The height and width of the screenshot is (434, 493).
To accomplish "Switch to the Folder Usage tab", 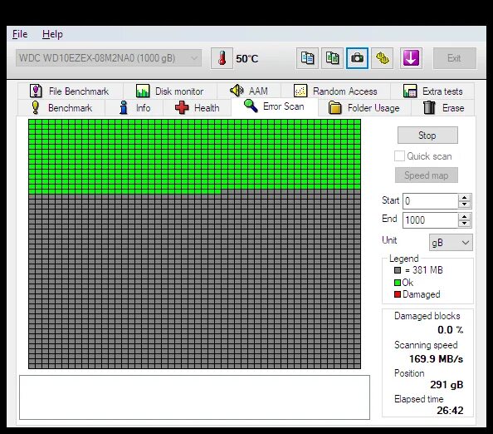I will (x=364, y=108).
